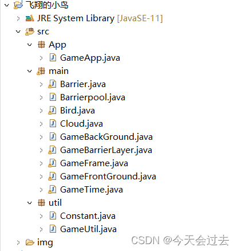Select the Cloud.java label

coord(81,124)
